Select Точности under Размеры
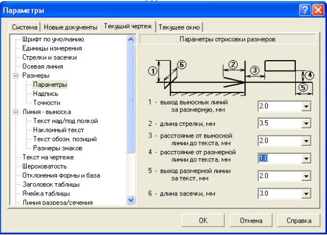Screen dimensions: 327x235 (46, 103)
